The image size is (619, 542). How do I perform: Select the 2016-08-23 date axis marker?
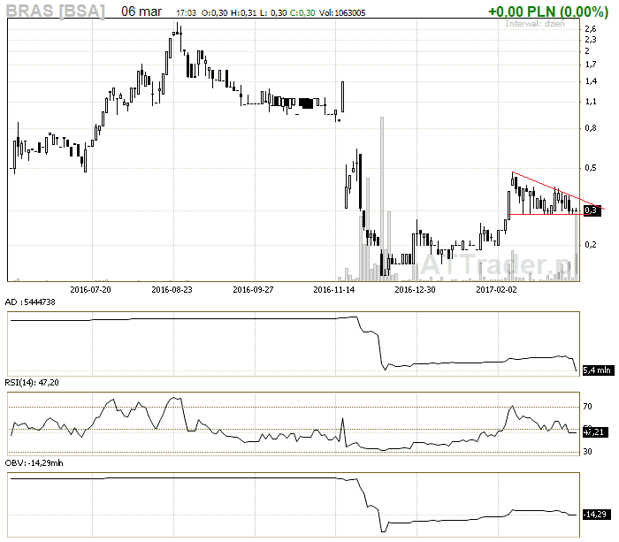click(x=172, y=288)
